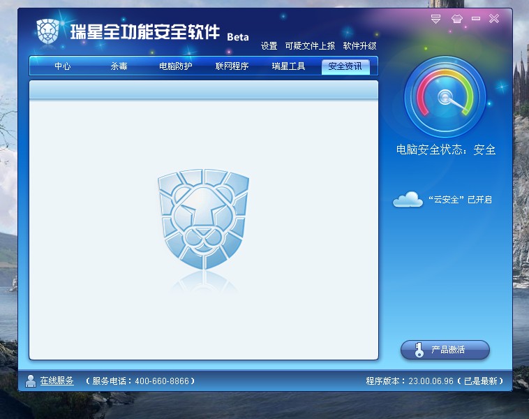Click the "云安全" 已开启 label
Image resolution: width=529 pixels, height=419 pixels.
pyautogui.click(x=460, y=200)
